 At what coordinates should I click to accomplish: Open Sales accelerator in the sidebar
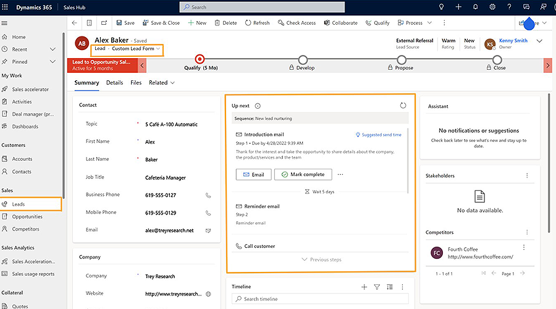31,89
